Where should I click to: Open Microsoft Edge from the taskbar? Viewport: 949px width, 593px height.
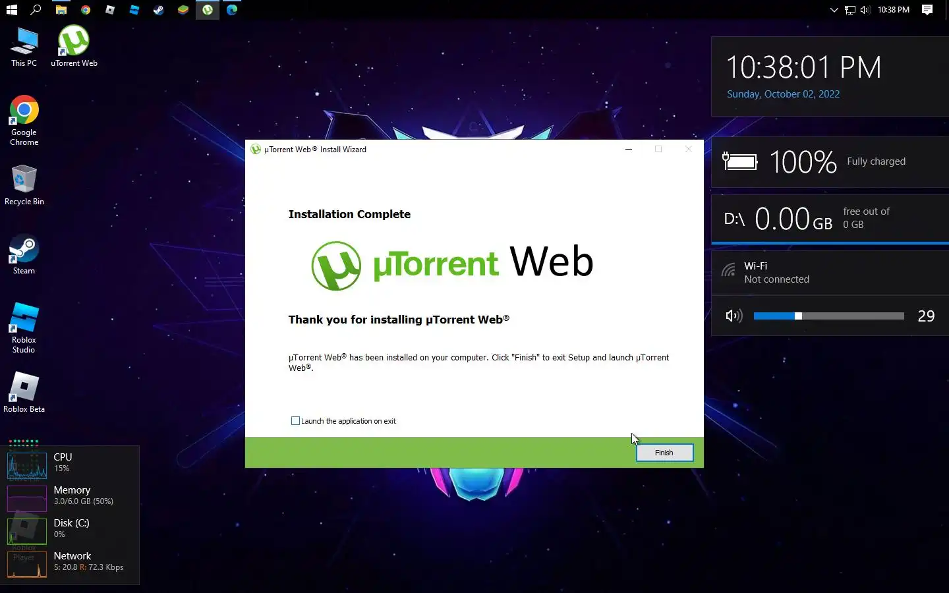pyautogui.click(x=231, y=10)
